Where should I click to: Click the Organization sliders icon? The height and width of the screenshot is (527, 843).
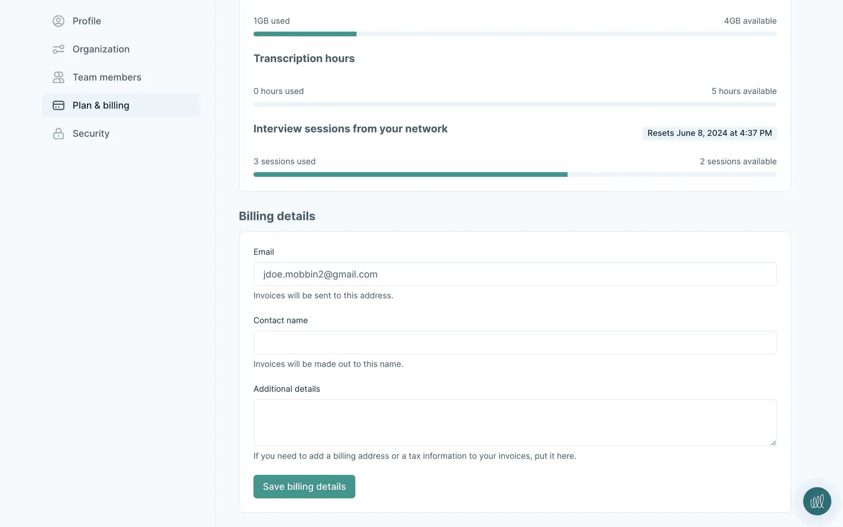pyautogui.click(x=58, y=49)
